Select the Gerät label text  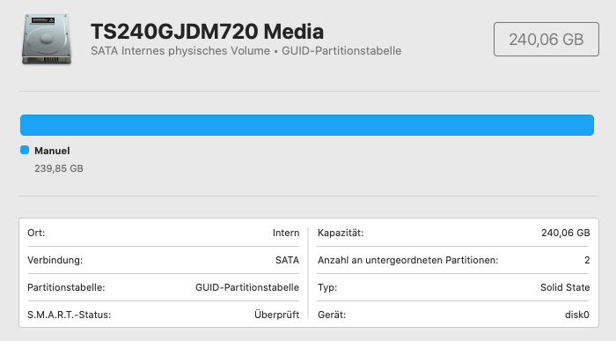332,315
